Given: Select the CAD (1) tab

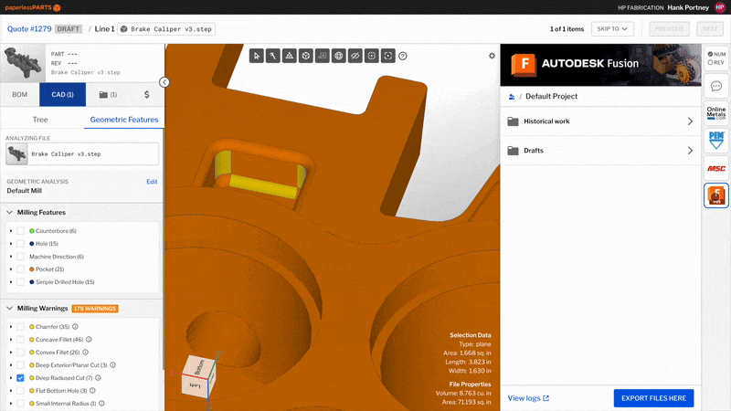Looking at the screenshot, I should point(62,95).
